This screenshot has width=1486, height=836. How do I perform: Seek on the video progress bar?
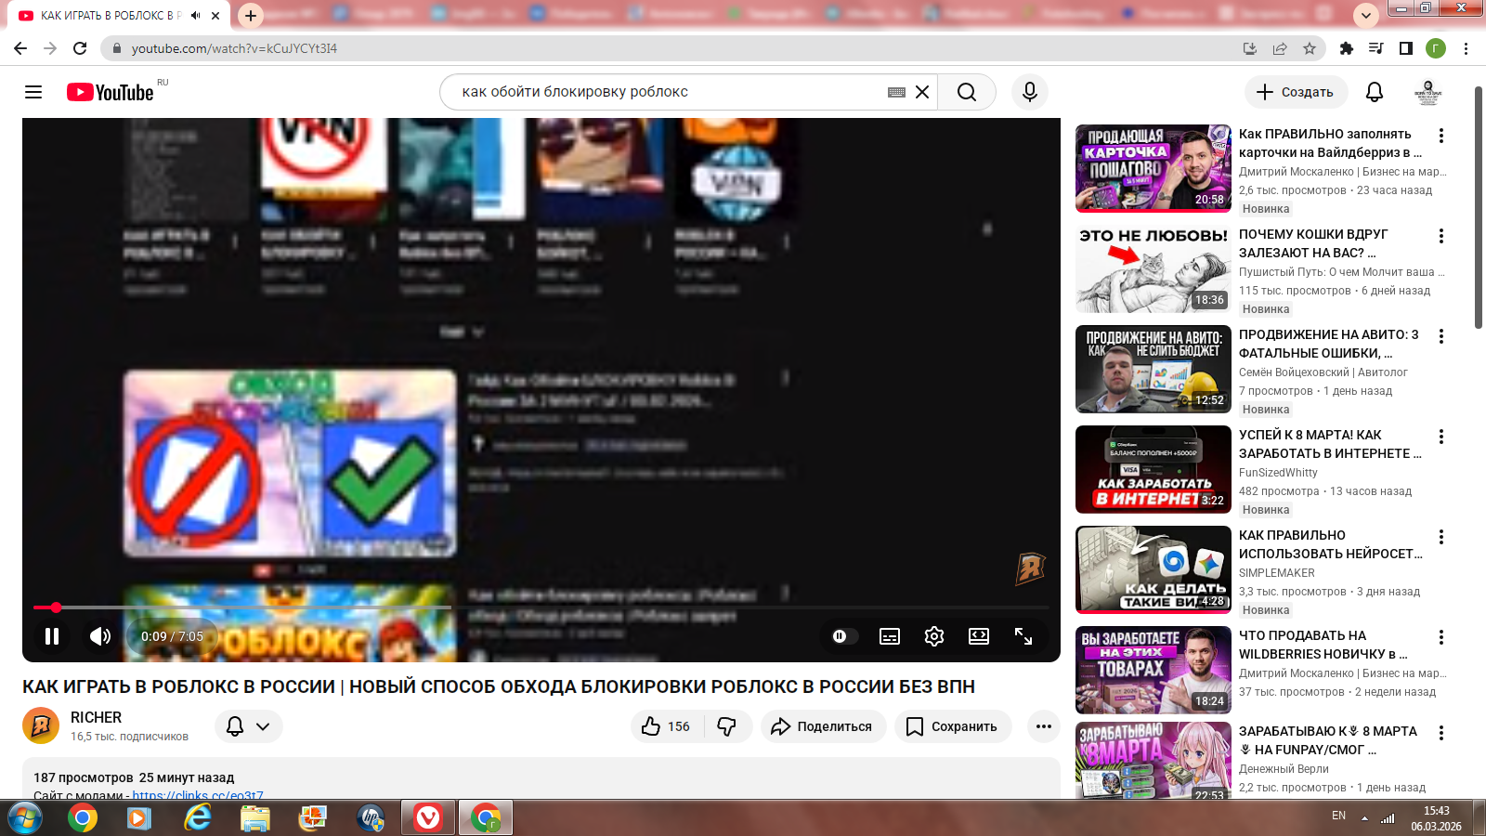pos(541,607)
